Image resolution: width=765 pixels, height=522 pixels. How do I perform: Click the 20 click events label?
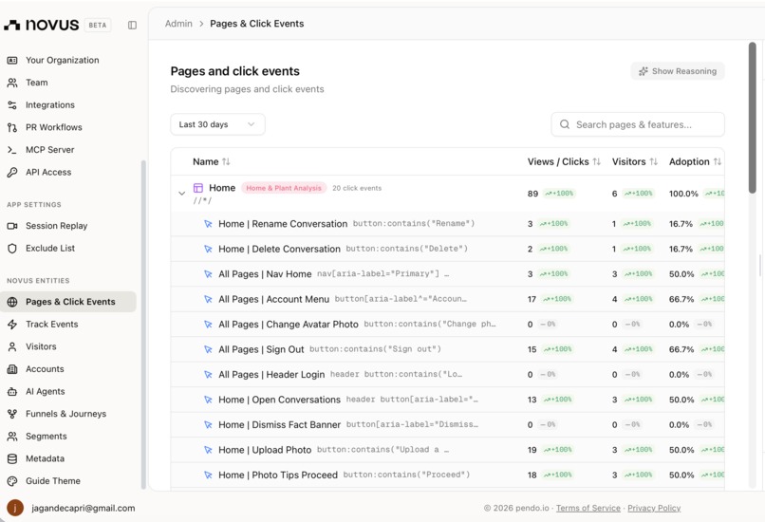357,188
